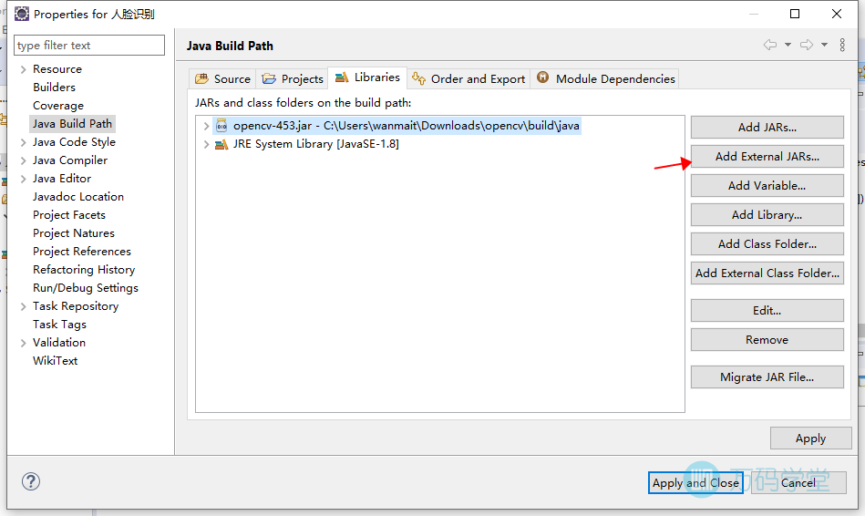Click the type filter text field

click(x=89, y=46)
